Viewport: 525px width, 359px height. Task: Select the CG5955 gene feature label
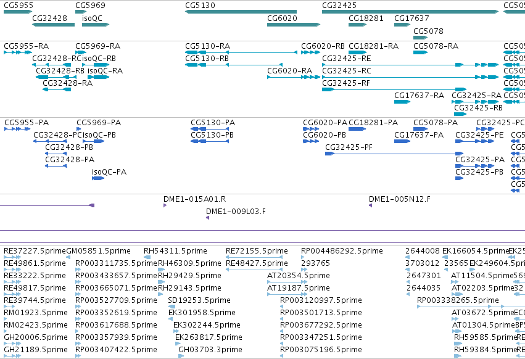point(19,6)
